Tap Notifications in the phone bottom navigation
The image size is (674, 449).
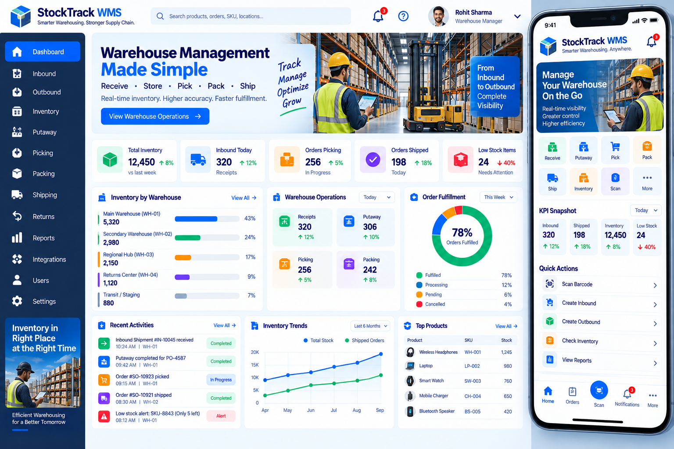pos(627,397)
